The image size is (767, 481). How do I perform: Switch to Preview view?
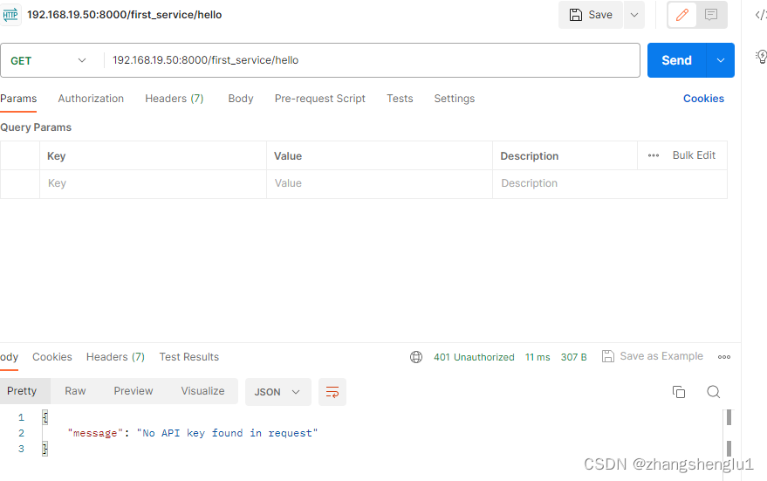[134, 391]
